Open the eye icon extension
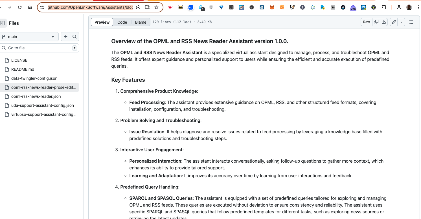Screen dimensions: 421x219 click(333, 8)
